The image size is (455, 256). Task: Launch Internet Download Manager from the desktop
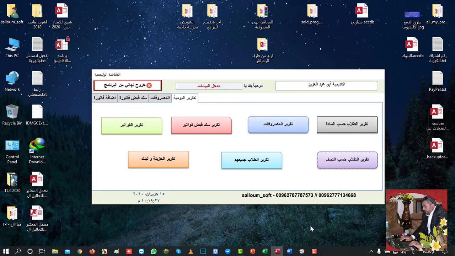click(37, 152)
